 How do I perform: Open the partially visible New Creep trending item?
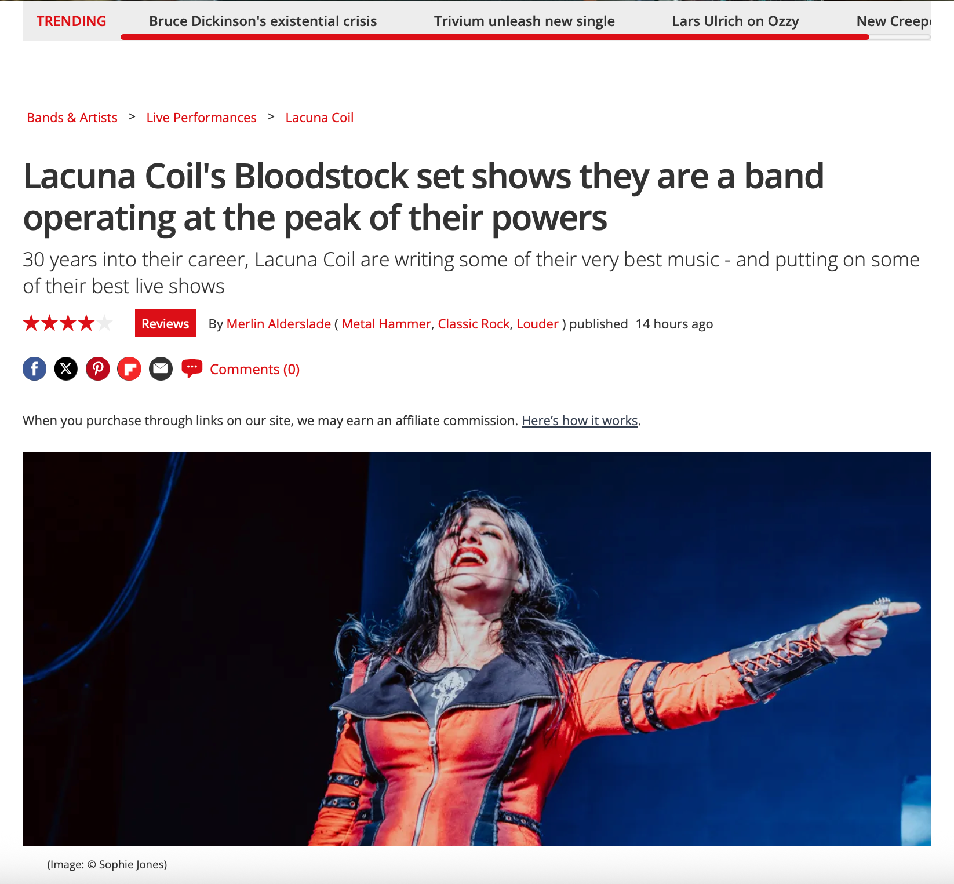(893, 21)
